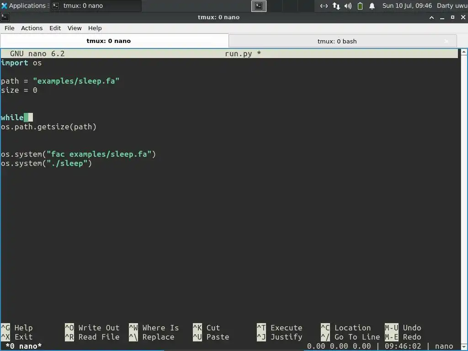Image resolution: width=468 pixels, height=351 pixels.
Task: Check the battery status icon
Action: tap(360, 5)
